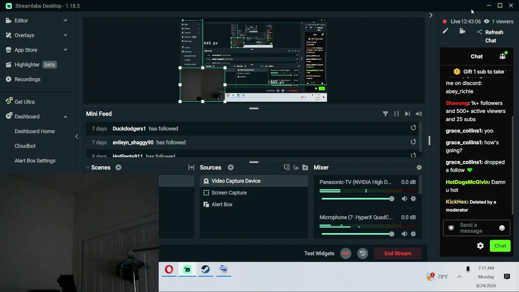This screenshot has height=292, width=519.
Task: Open the scene transitions icon beside Scenes
Action: 191,167
